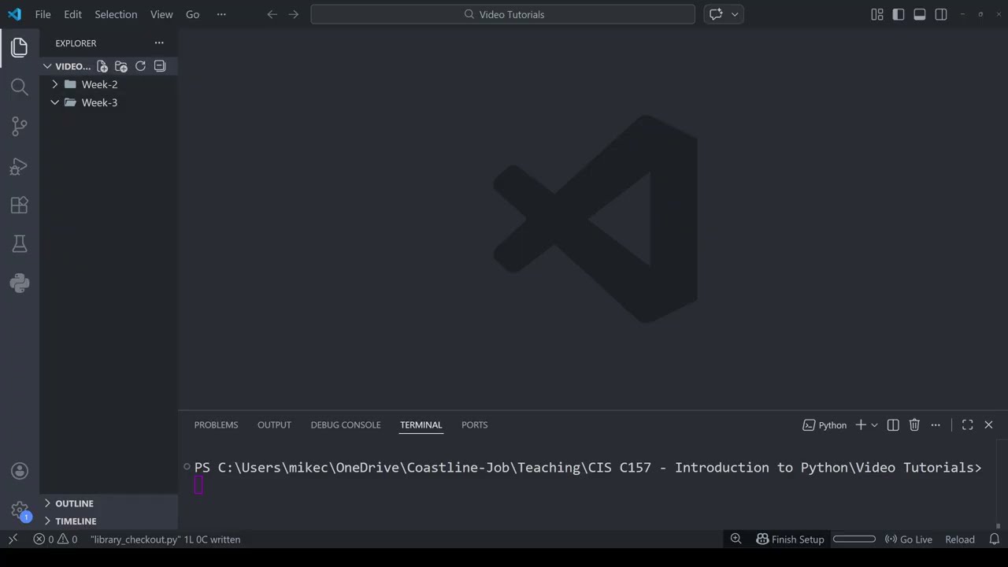Select the Week-2 folder name

pos(99,84)
